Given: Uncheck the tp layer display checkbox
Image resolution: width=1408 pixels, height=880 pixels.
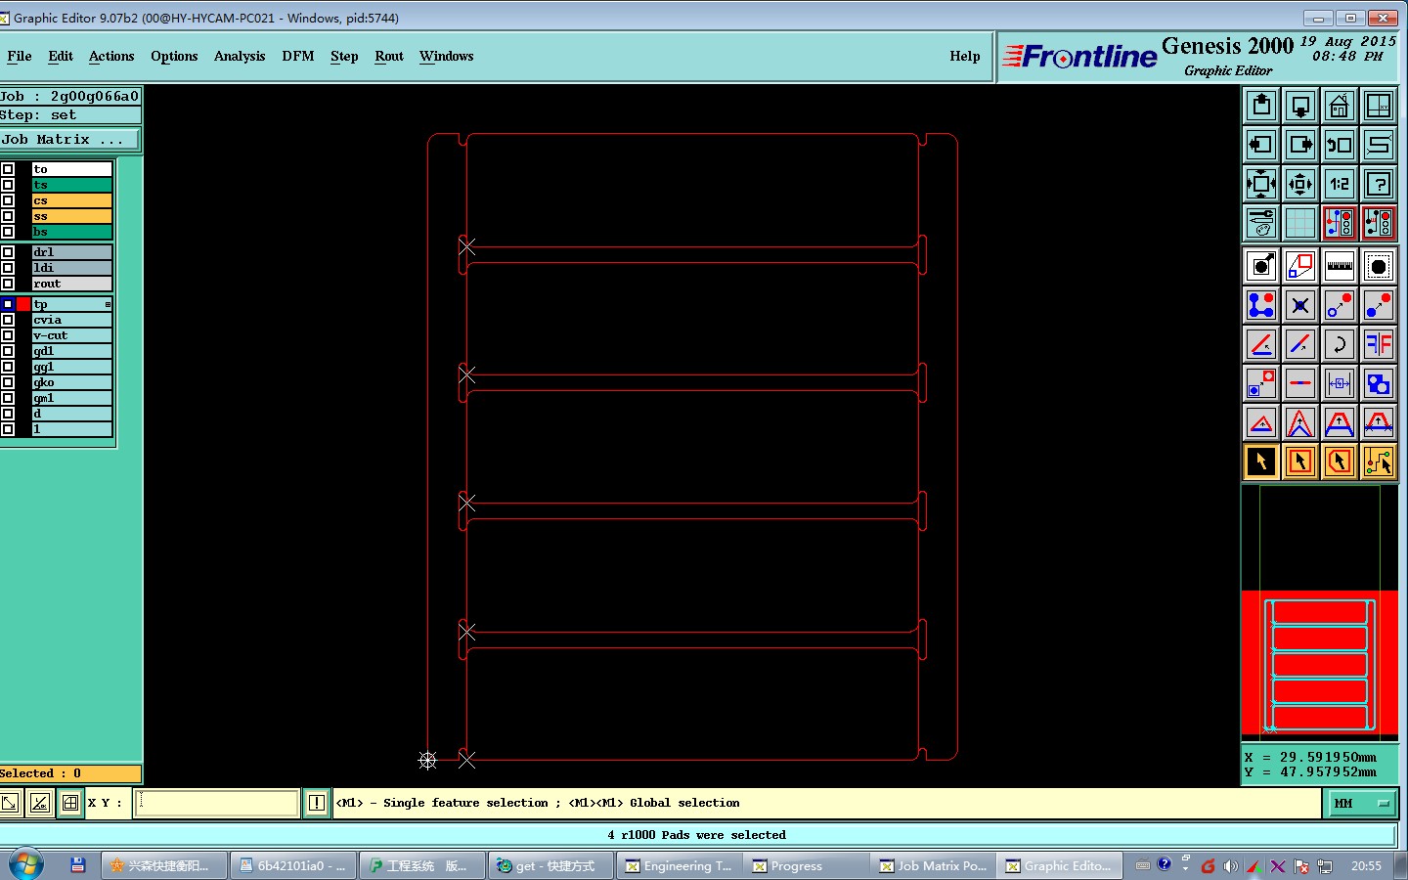Looking at the screenshot, I should pyautogui.click(x=8, y=304).
